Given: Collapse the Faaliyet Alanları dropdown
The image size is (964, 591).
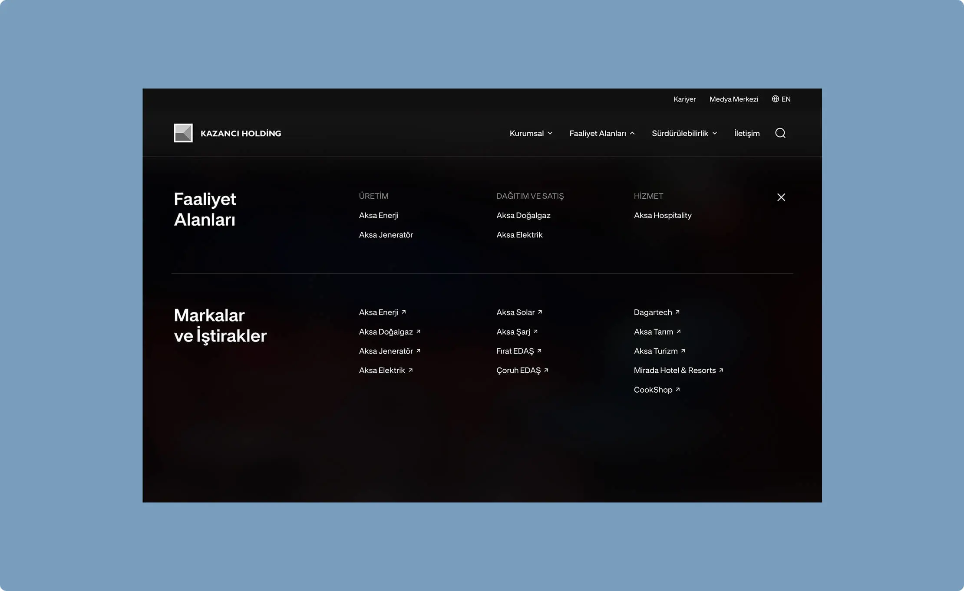Looking at the screenshot, I should pyautogui.click(x=601, y=133).
